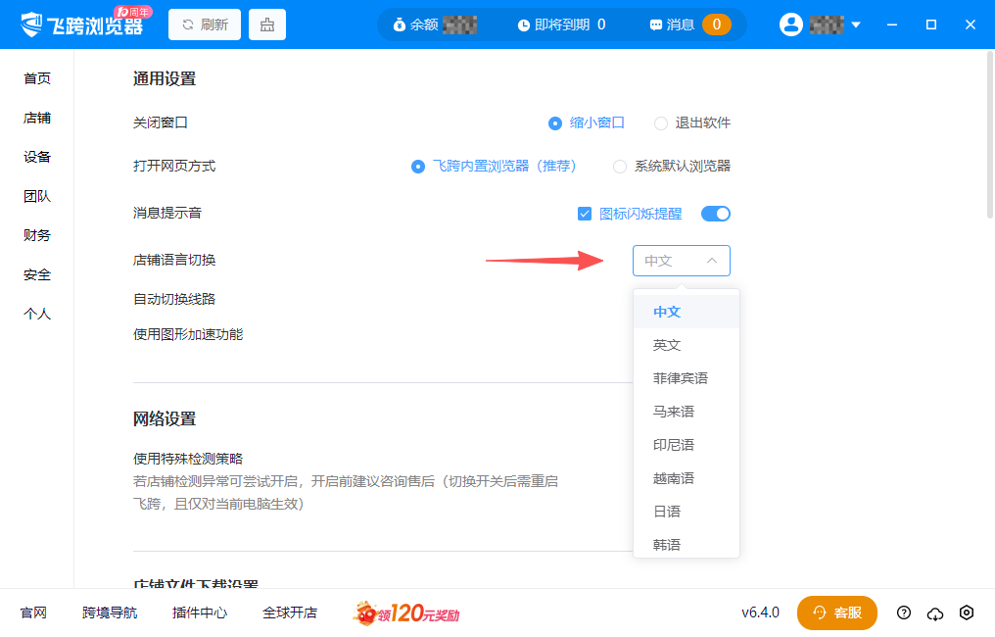Open the settings gear icon at bottom right
Screen dimensions: 995x637
968,612
